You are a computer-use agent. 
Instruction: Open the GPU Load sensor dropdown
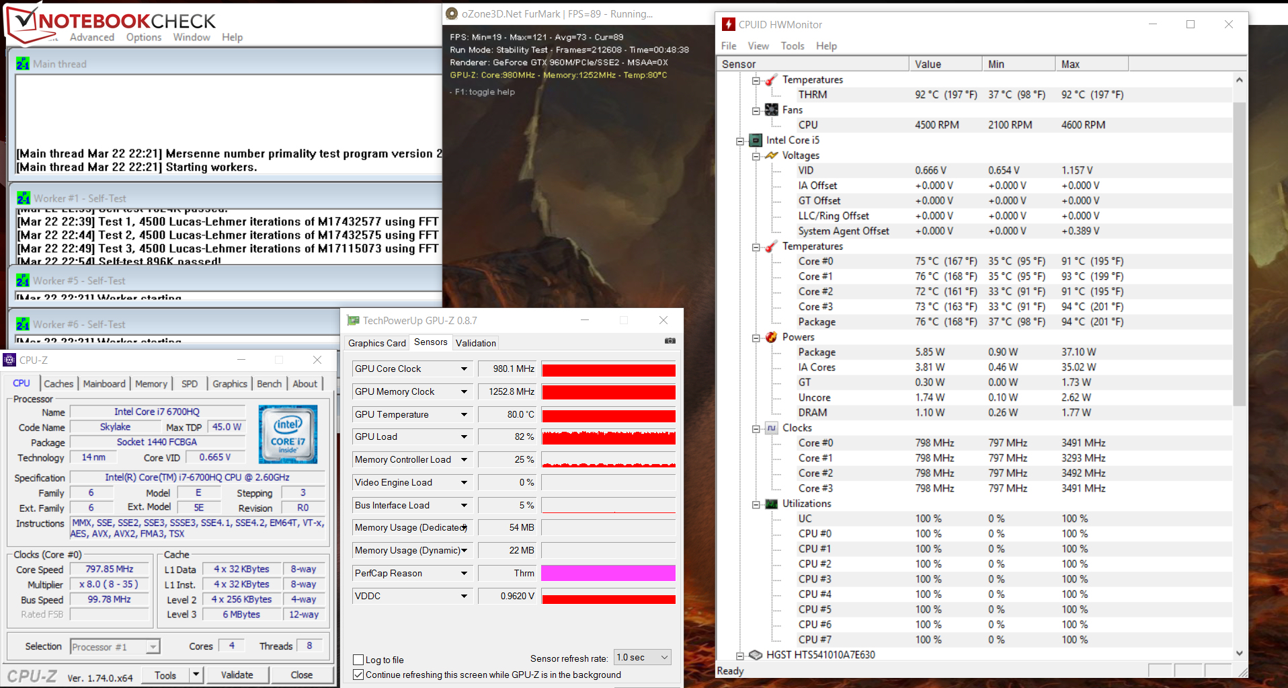(464, 436)
